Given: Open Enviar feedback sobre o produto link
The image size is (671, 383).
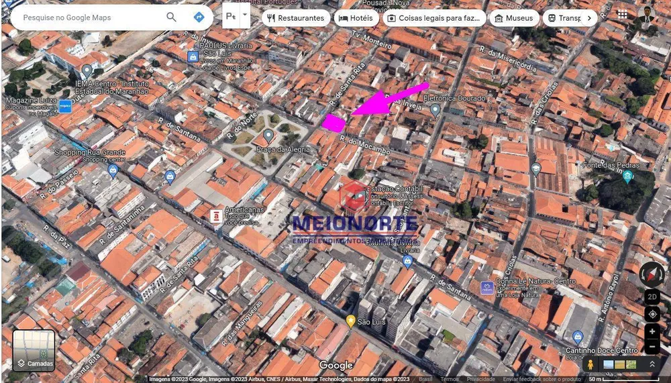Looking at the screenshot, I should [541, 379].
